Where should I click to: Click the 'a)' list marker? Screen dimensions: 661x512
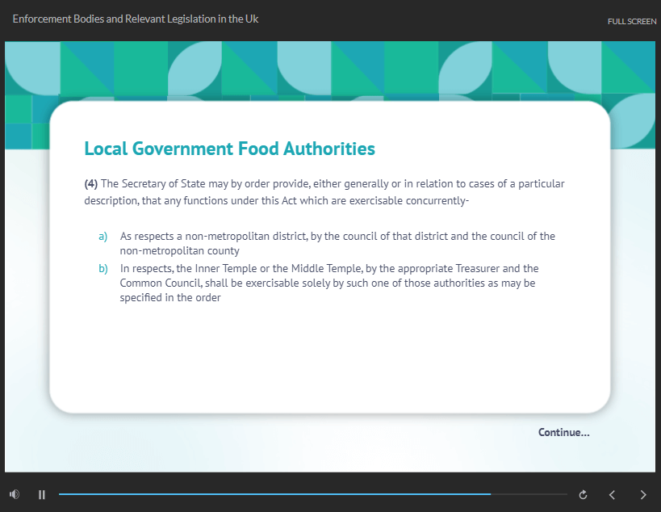pos(102,237)
